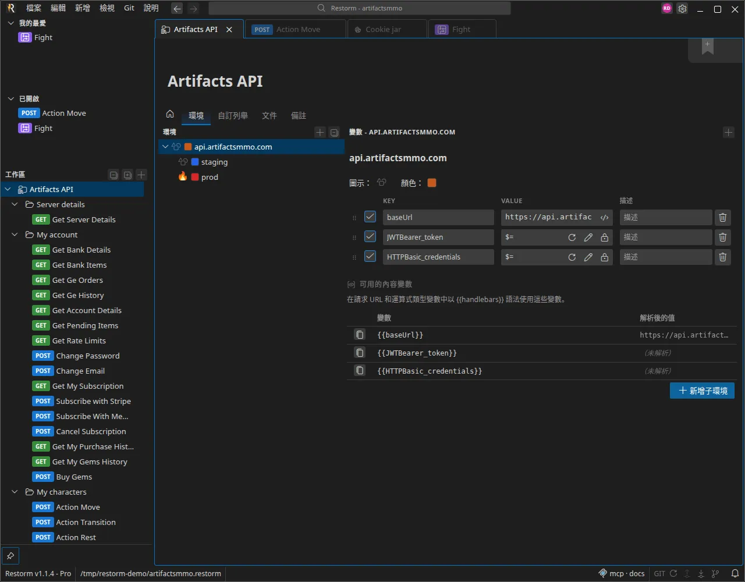Add a new environment with the plus icon

[320, 133]
